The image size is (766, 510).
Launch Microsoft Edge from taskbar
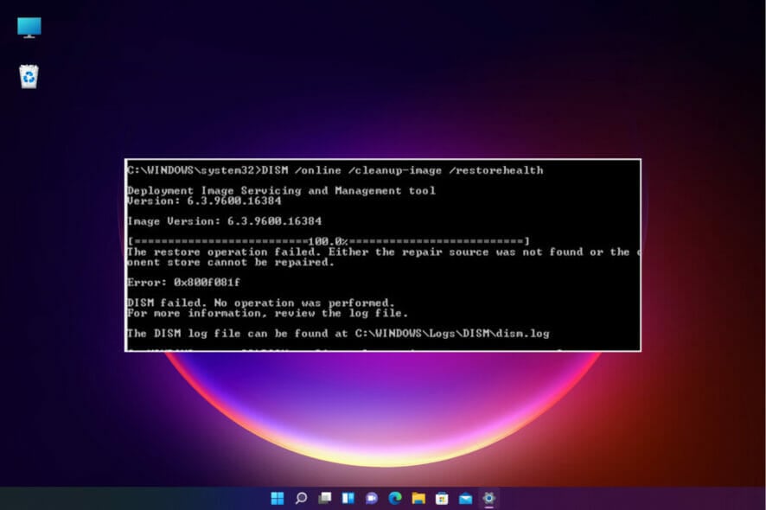[x=395, y=498]
